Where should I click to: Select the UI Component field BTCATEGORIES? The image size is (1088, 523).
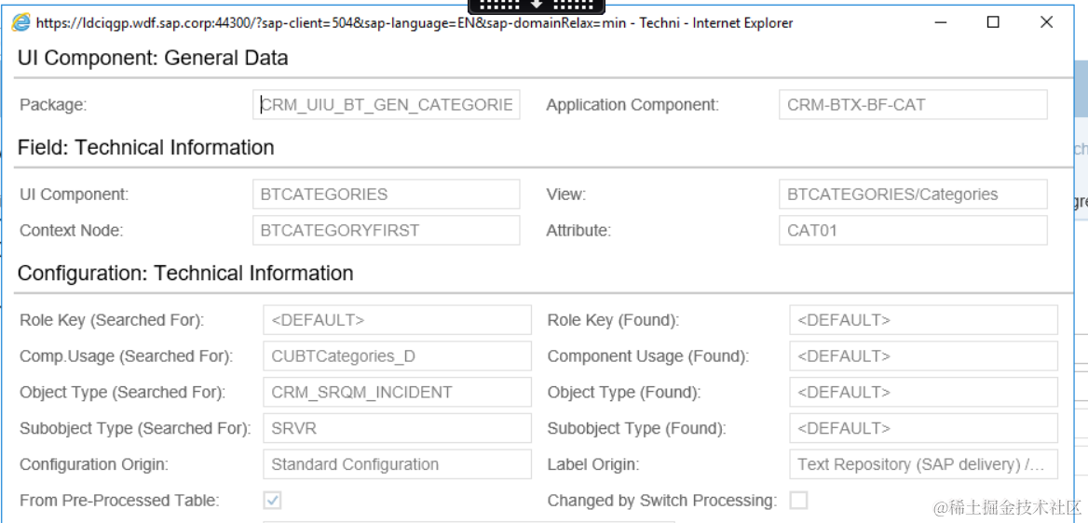click(x=387, y=194)
